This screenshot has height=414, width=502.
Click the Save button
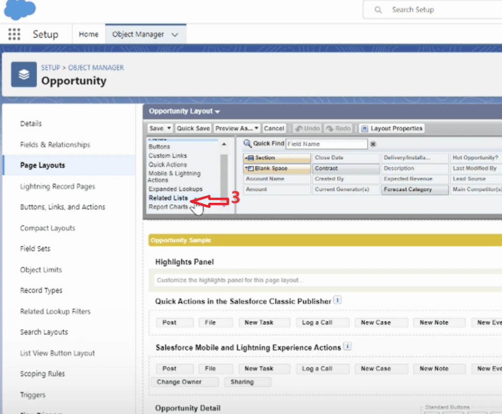pyautogui.click(x=156, y=128)
